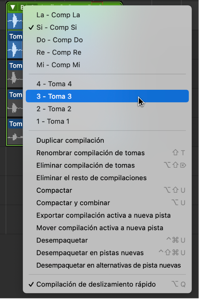Switch to Do - Comp Do

point(60,40)
